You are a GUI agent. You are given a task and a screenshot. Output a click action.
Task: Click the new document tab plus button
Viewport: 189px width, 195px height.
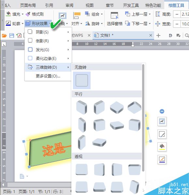pos(158,35)
